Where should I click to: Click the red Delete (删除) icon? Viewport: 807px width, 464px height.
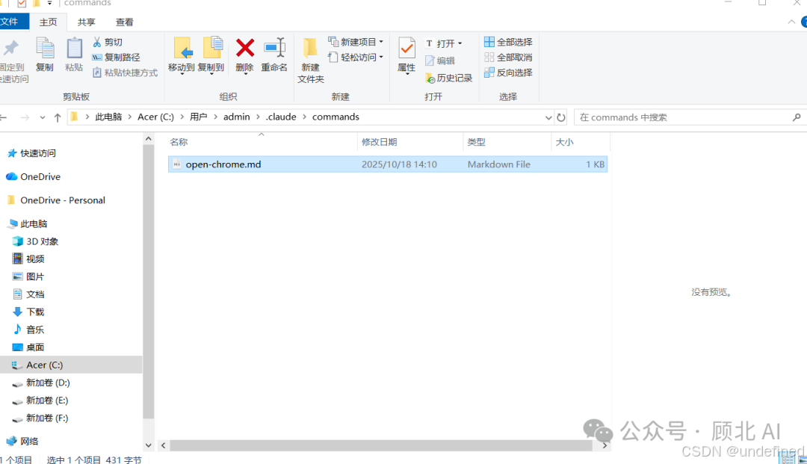(245, 49)
